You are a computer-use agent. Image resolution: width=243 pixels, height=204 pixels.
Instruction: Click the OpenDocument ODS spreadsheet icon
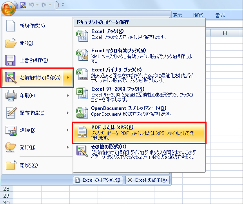pos(82,113)
